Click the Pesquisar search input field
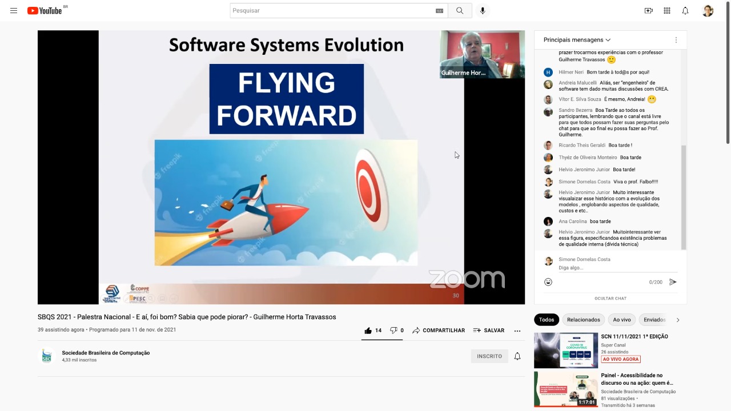The image size is (731, 411). (x=331, y=11)
